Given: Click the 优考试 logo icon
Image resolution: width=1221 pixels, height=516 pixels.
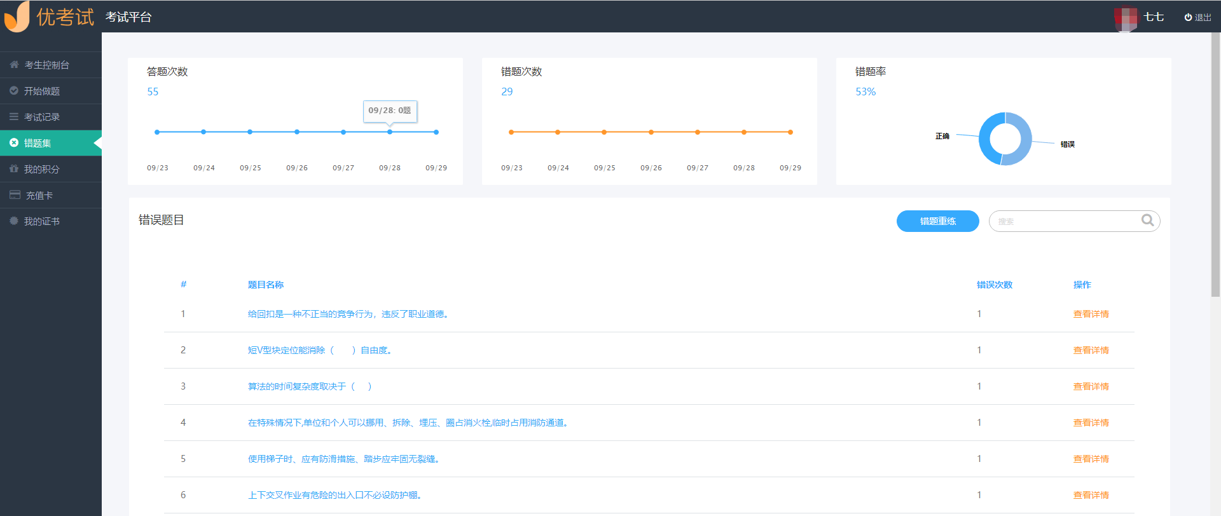Looking at the screenshot, I should 17,17.
